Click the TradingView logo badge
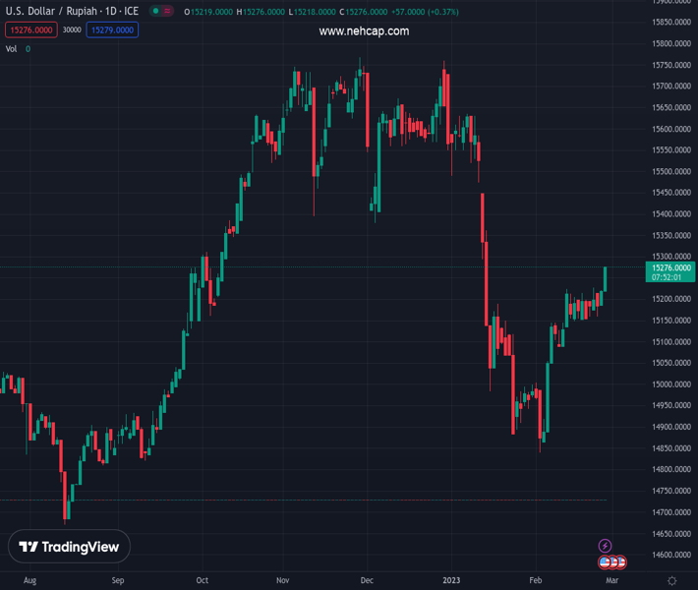Viewport: 698px width, 590px height. point(69,547)
